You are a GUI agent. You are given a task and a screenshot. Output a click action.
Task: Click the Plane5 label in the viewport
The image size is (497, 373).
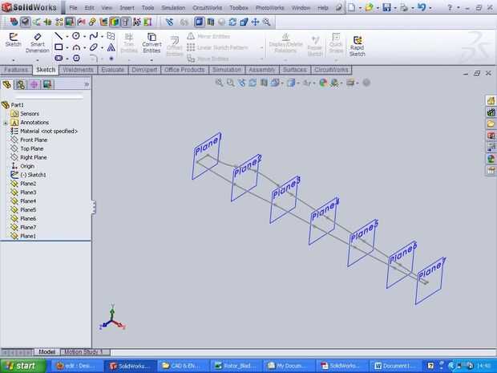[365, 230]
